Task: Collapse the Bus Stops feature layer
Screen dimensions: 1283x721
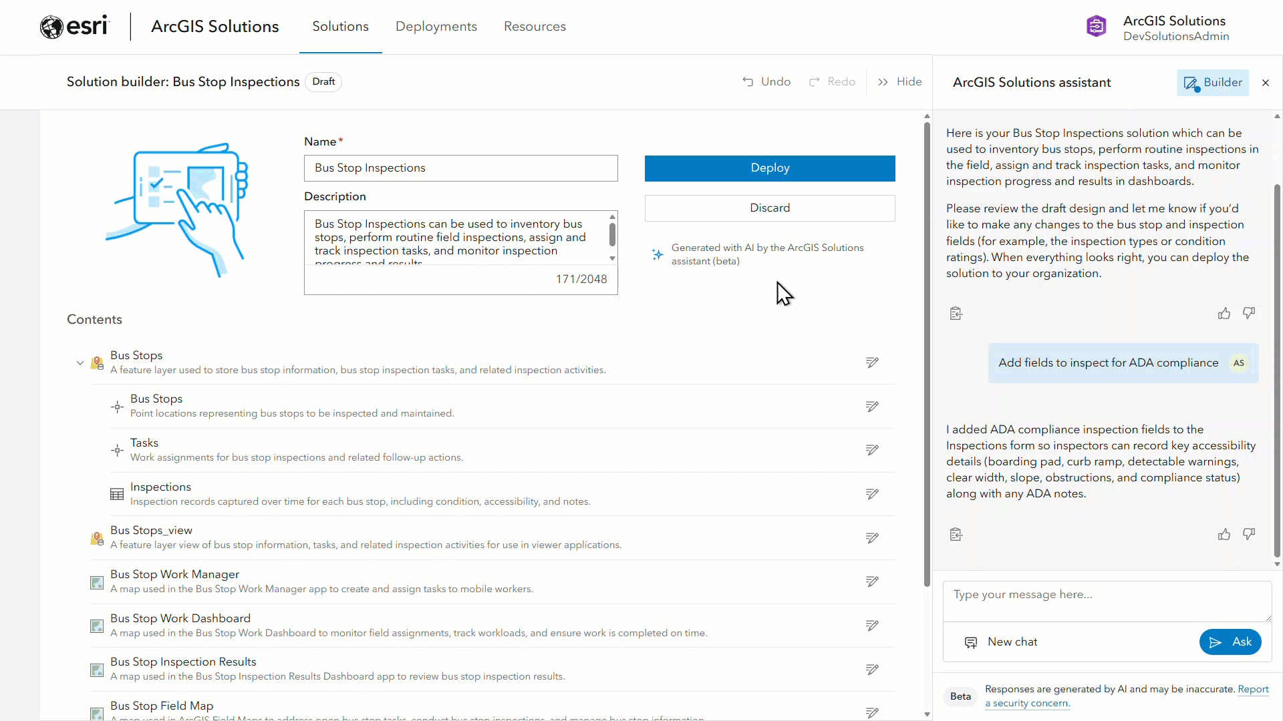Action: tap(80, 363)
